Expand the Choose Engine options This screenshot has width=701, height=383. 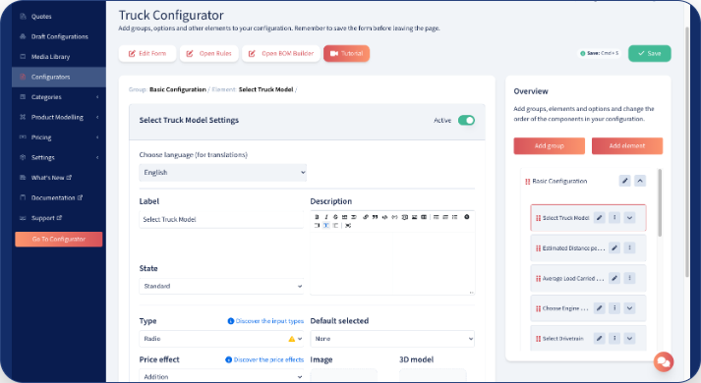coord(629,308)
